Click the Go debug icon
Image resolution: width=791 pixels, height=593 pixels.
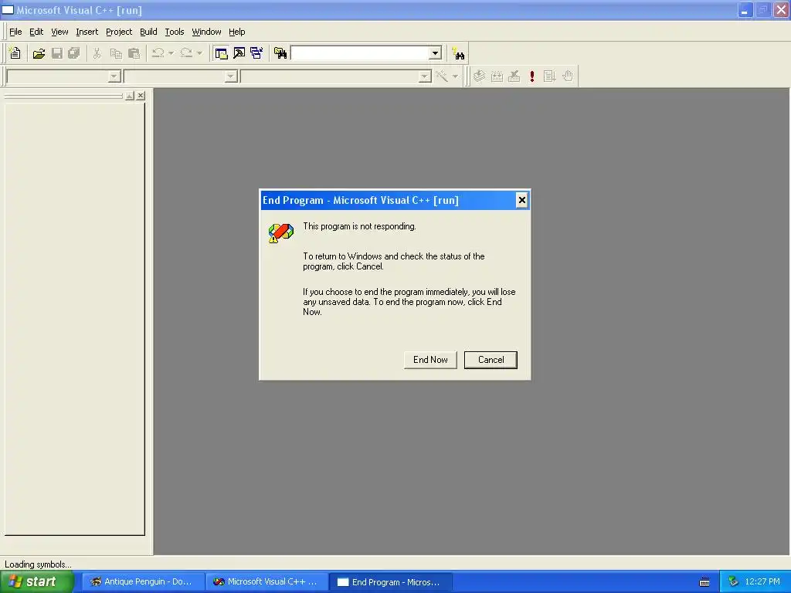tap(549, 76)
